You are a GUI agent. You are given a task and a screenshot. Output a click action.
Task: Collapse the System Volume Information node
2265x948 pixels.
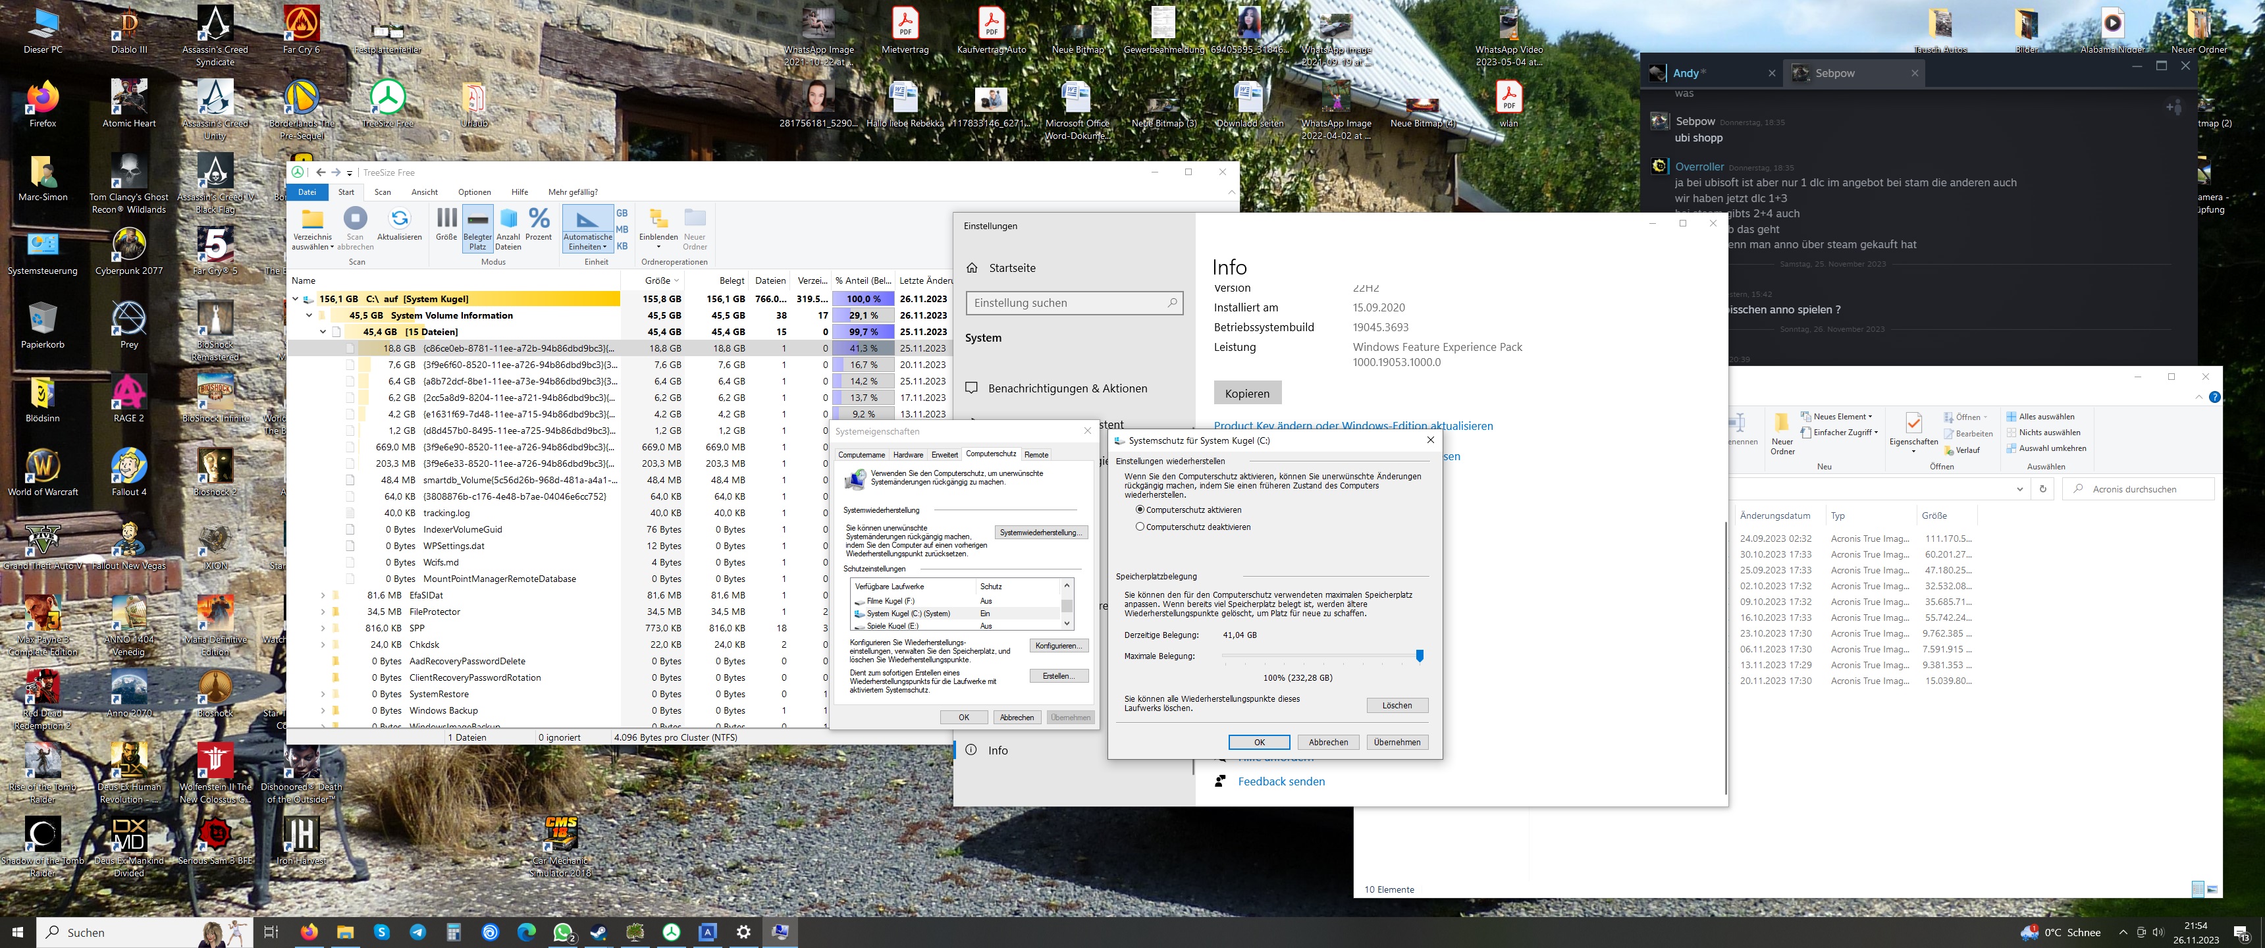[x=309, y=316]
